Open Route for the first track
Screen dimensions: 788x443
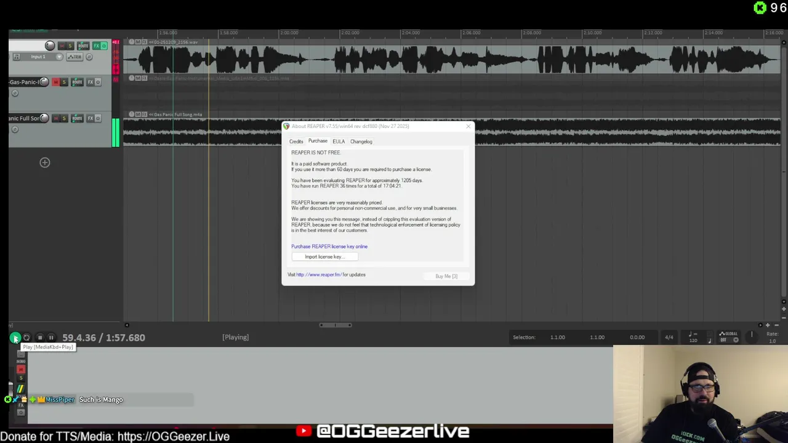[83, 46]
